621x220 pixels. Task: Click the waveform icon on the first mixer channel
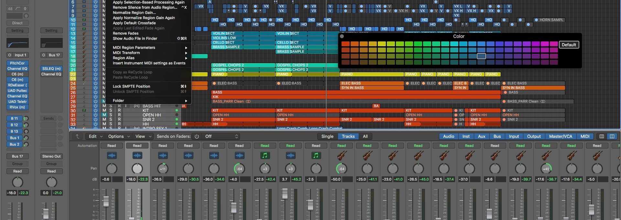coord(112,156)
